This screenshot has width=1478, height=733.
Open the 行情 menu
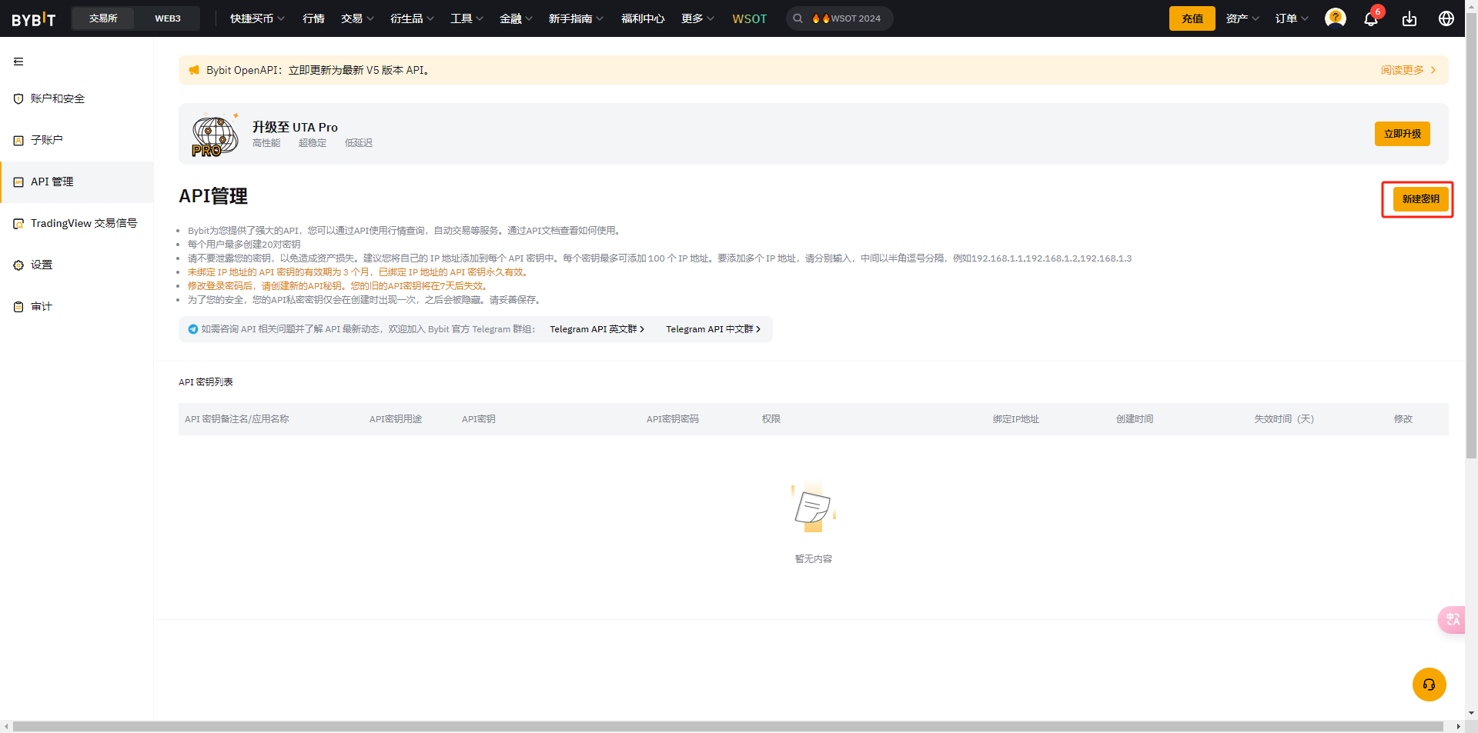click(313, 18)
